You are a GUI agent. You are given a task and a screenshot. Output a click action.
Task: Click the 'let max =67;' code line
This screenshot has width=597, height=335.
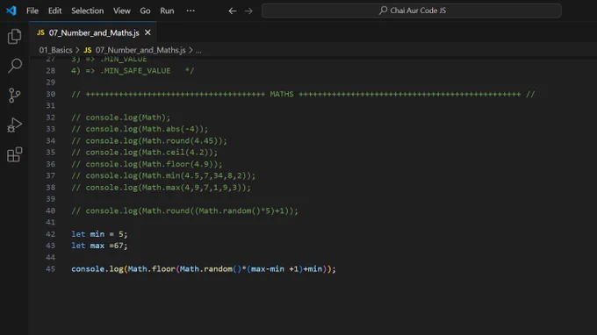pyautogui.click(x=99, y=246)
